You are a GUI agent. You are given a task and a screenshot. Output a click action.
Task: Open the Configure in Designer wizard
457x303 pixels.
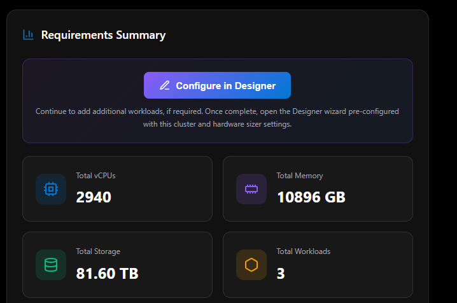218,85
